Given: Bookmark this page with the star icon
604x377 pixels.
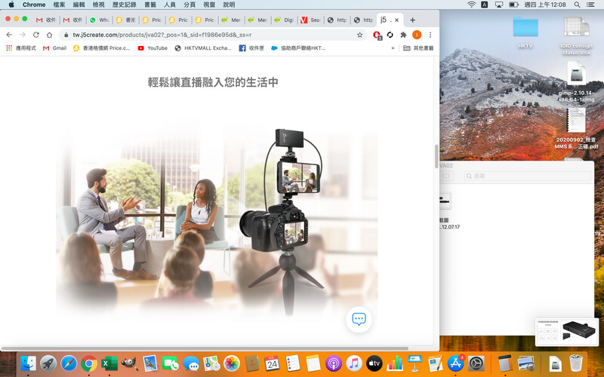Looking at the screenshot, I should [360, 35].
